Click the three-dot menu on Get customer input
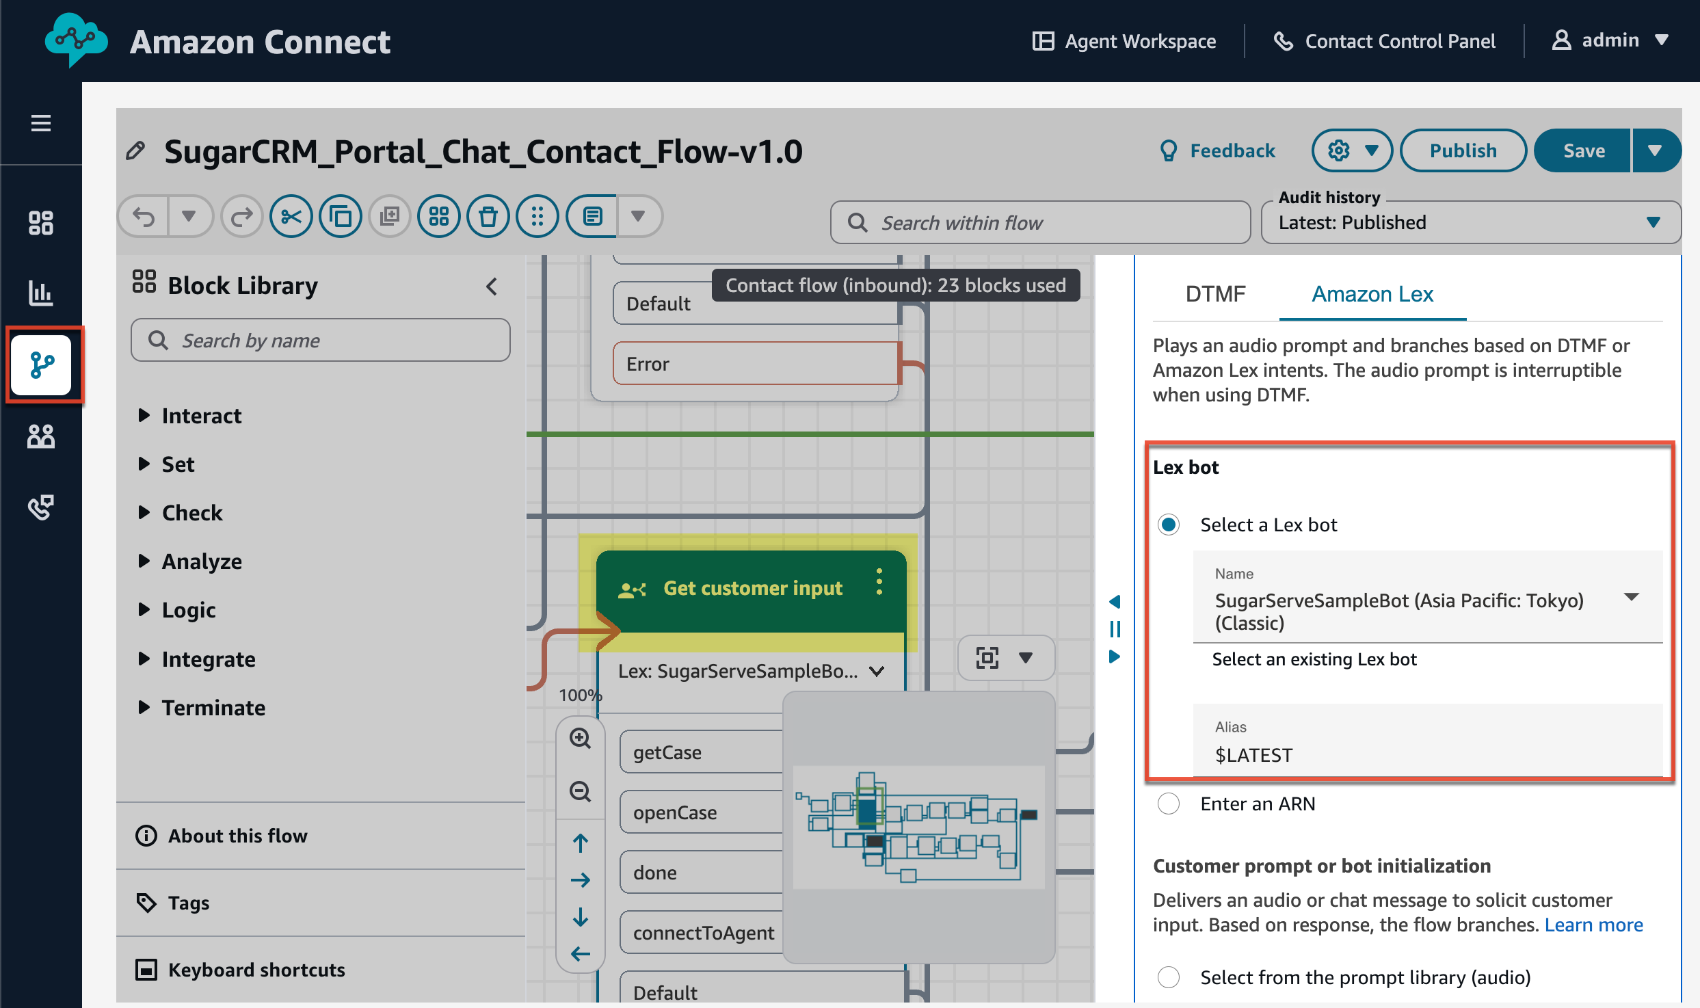 click(879, 582)
